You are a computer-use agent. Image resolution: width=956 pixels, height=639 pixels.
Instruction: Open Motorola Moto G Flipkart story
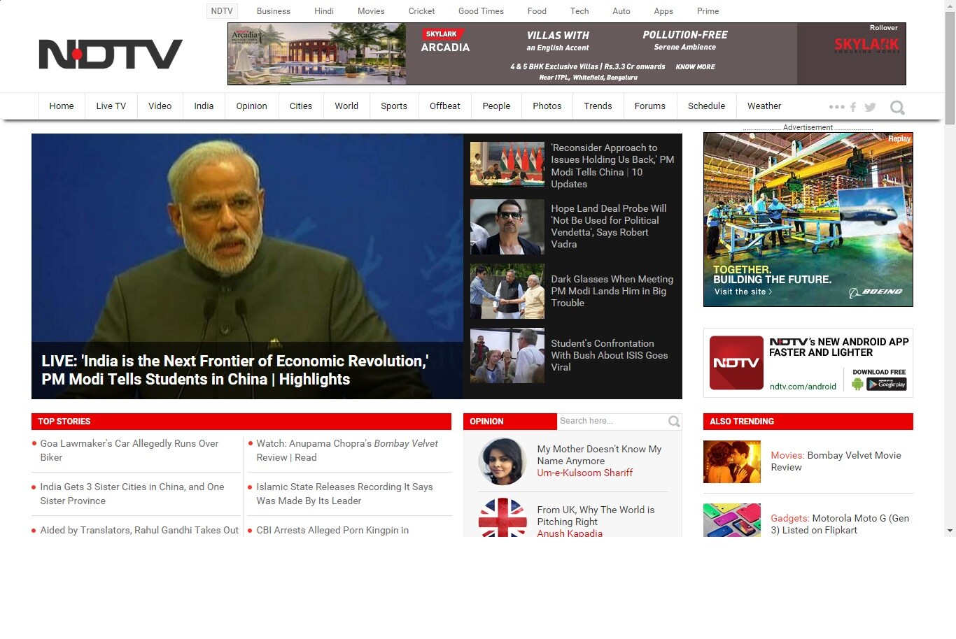[x=840, y=524]
